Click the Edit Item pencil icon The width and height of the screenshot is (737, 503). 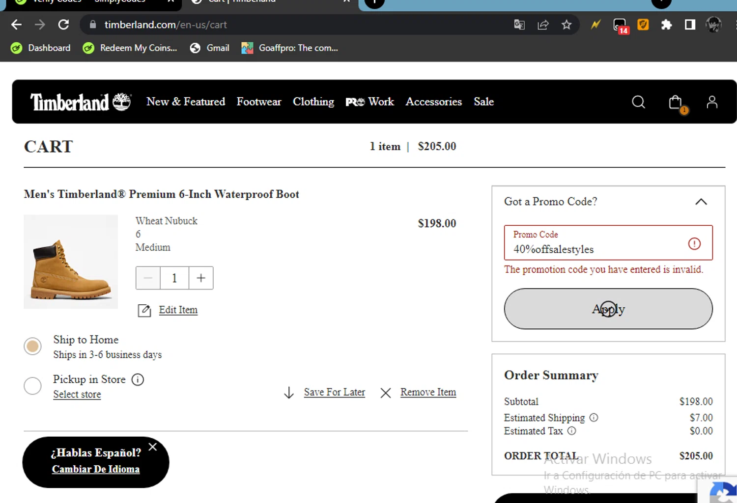(144, 311)
